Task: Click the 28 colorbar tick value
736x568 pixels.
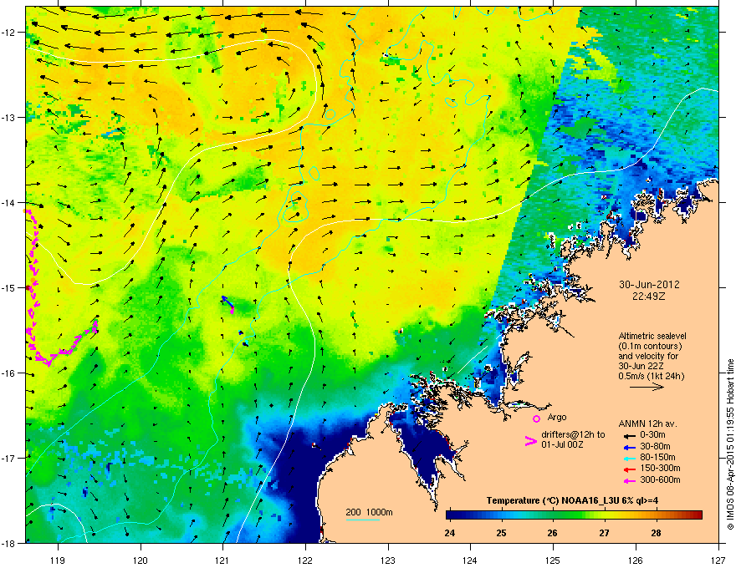Action: [656, 533]
